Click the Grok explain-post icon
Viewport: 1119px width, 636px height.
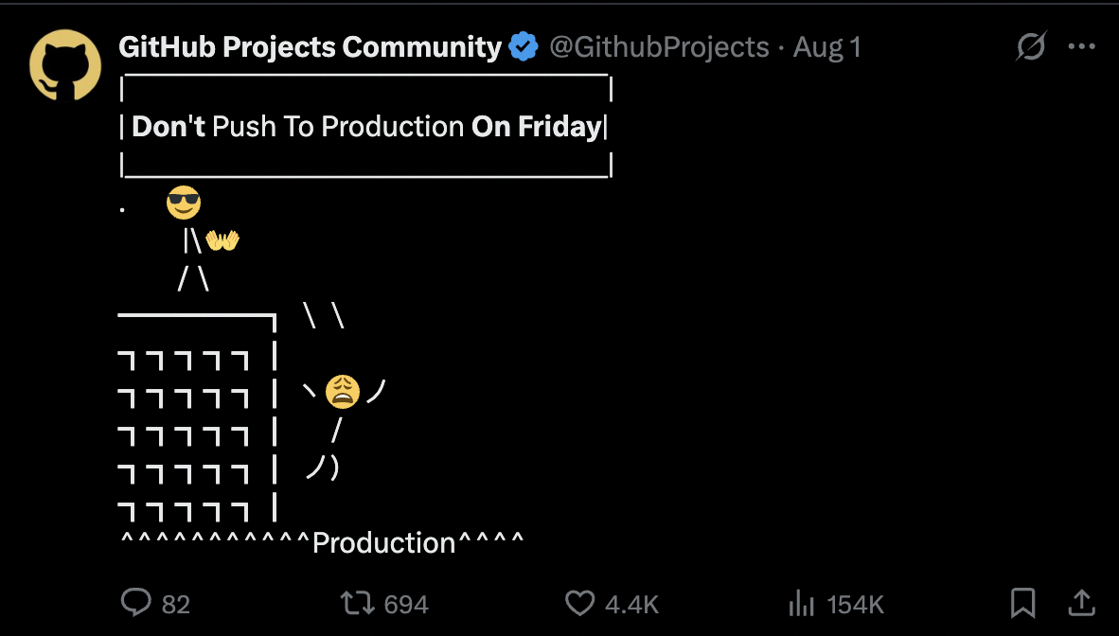pos(1031,46)
